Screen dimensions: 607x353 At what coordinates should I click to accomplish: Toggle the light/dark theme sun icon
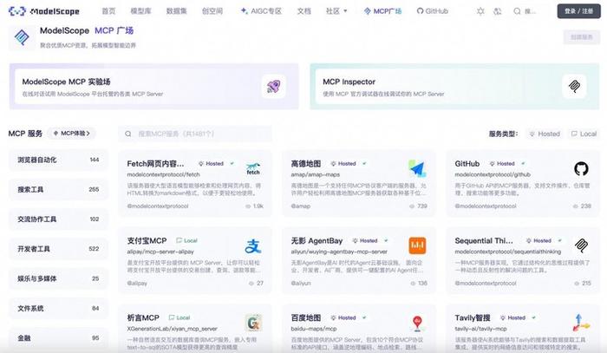480,11
